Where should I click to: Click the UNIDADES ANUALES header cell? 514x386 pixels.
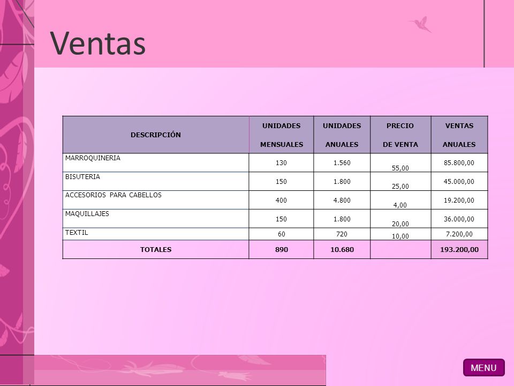point(342,135)
